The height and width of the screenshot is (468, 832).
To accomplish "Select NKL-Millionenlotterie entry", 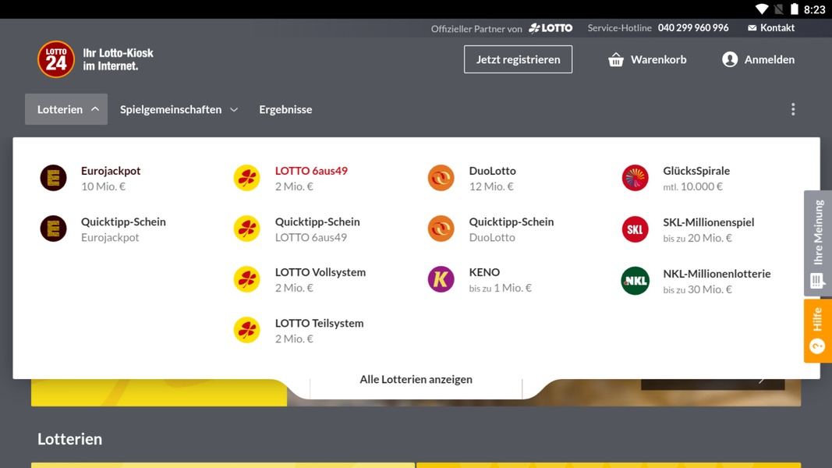I will coord(717,282).
